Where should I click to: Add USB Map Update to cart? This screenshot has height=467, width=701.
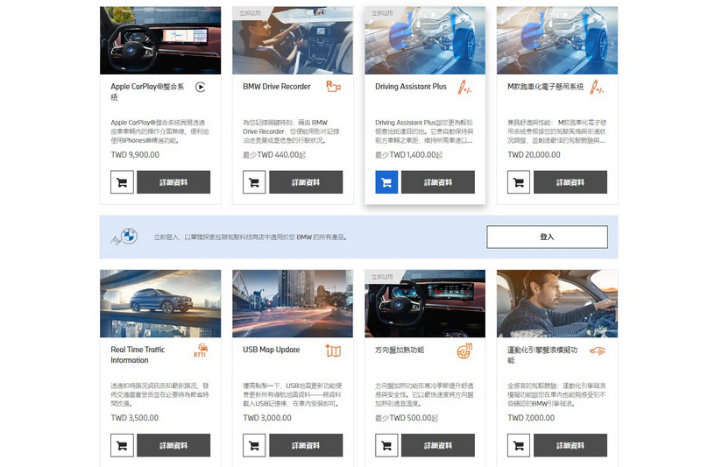click(254, 445)
